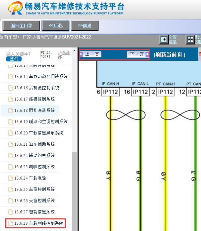Click the 全屏菜单 text link
This screenshot has width=201, height=231.
(173, 39)
